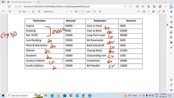Add this page to favorites

tap(130, 7)
